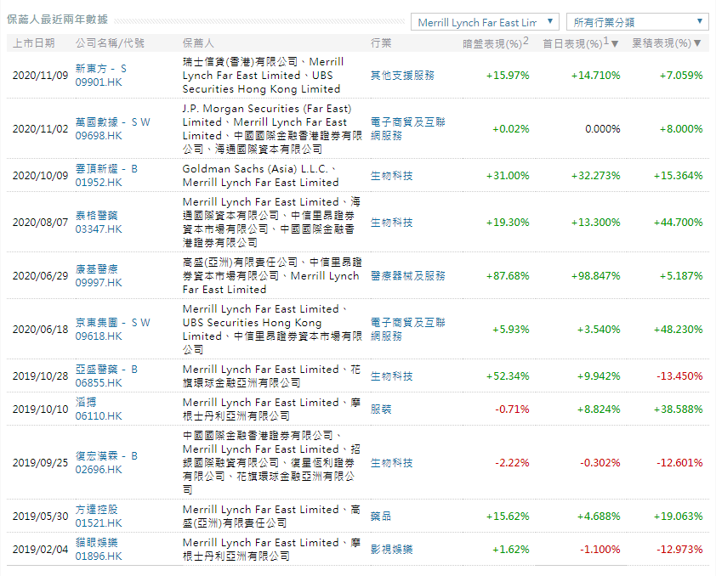The image size is (716, 576).
Task: Click 影視娛樂 industry link
Action: coord(391,549)
